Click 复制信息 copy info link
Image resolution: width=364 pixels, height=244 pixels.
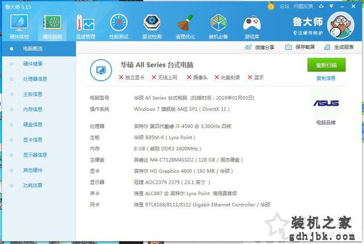pyautogui.click(x=326, y=78)
